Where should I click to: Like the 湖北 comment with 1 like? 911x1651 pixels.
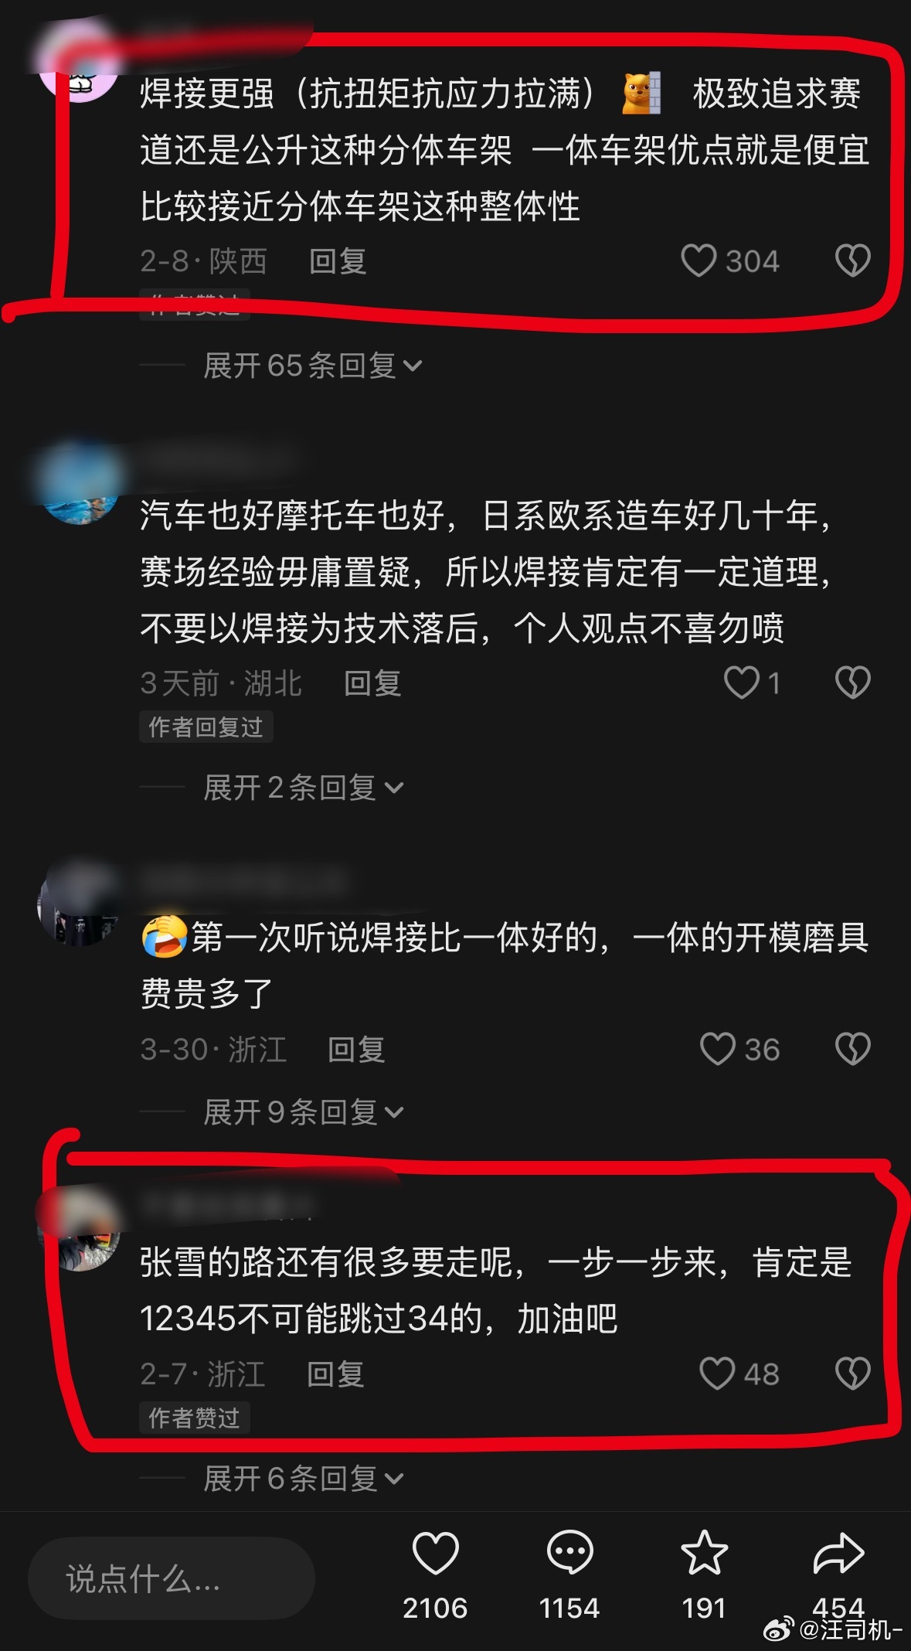point(741,683)
